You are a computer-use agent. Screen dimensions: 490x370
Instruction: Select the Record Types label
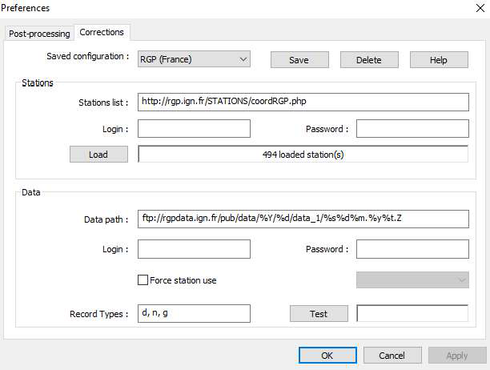99,314
